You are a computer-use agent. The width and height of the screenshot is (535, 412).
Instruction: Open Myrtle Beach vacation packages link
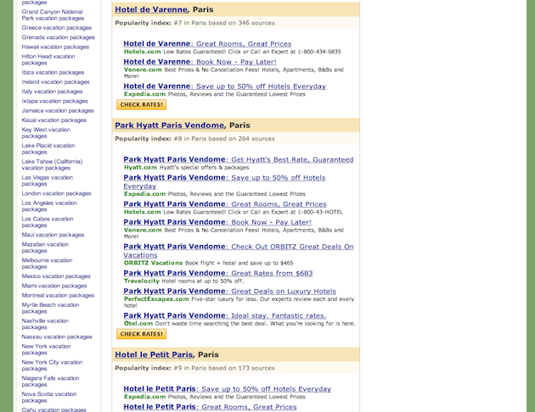click(x=50, y=308)
